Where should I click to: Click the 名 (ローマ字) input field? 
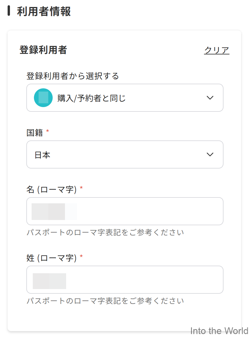click(x=125, y=211)
